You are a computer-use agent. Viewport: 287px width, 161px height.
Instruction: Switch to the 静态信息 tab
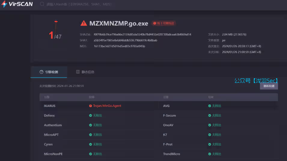[x=85, y=72]
